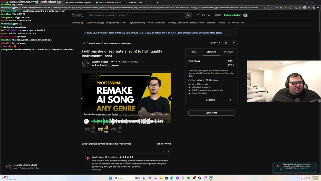This screenshot has width=321, height=181.
Task: Open AI Services category
Action: pos(233,23)
